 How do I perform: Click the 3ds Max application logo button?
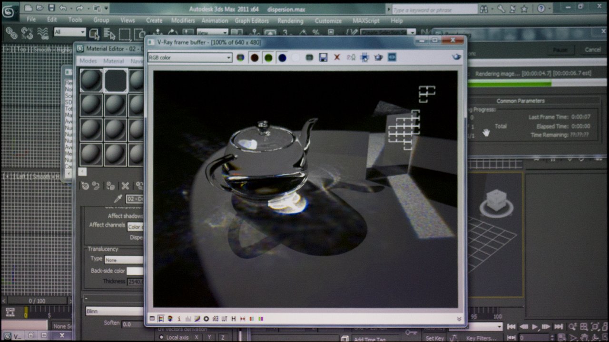(x=9, y=11)
